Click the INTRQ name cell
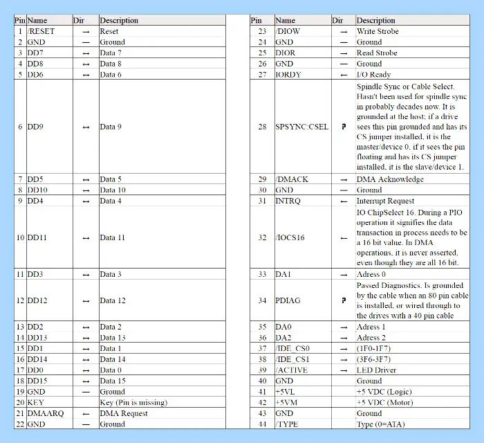Screen dimensions: 484x443 [303, 201]
